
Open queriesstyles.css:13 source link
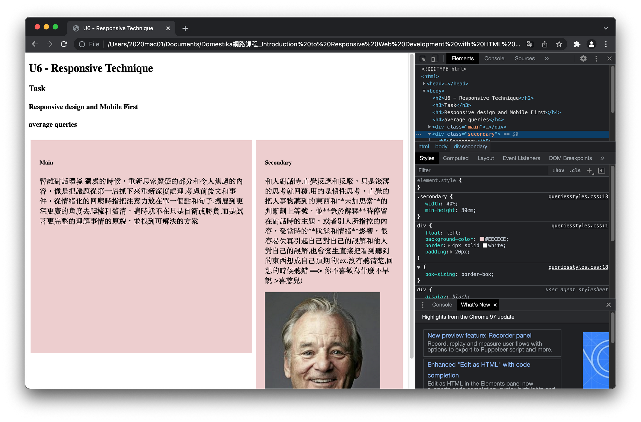point(578,197)
